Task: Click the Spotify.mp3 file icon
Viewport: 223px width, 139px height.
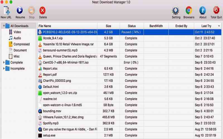Action: (x=40, y=123)
